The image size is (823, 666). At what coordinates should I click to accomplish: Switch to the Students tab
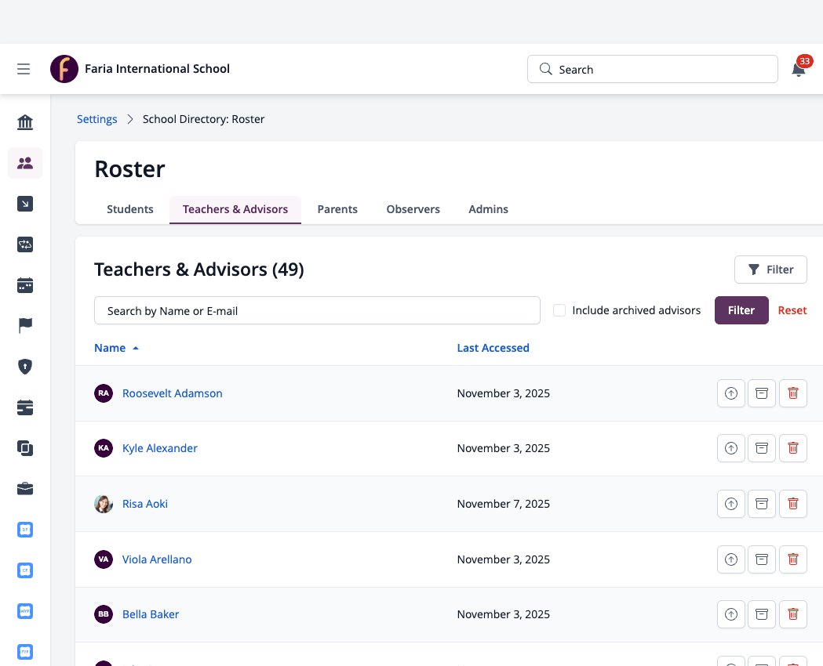point(130,209)
